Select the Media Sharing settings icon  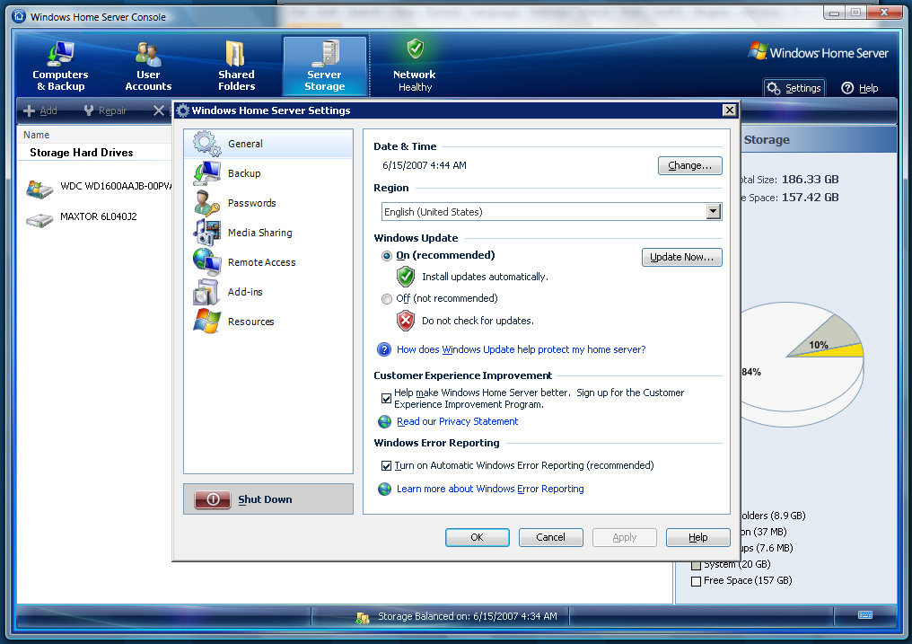[x=206, y=233]
